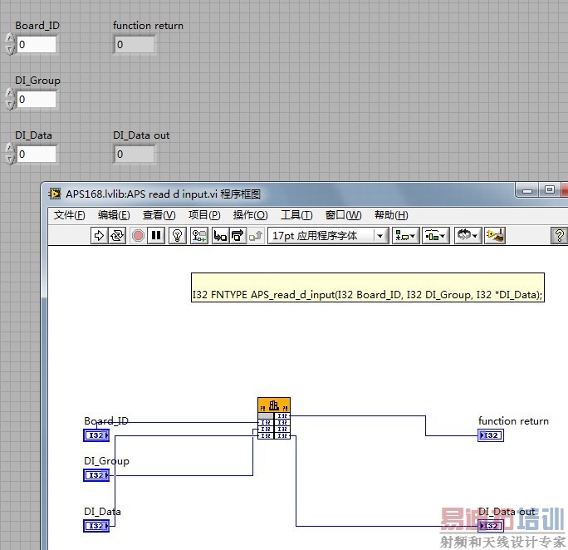Screen dimensions: 568x550
Task: Click the DI_Data increment/decrement stepper
Action: (10, 154)
